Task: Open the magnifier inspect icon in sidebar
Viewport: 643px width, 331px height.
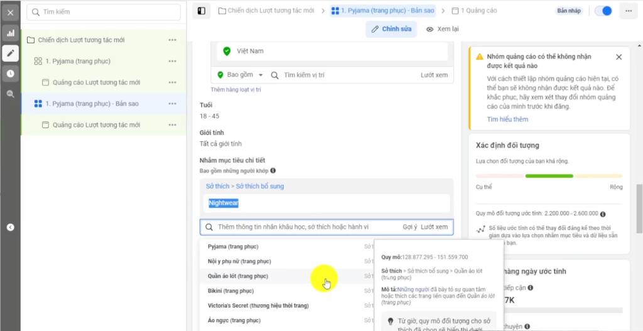Action: (x=10, y=94)
